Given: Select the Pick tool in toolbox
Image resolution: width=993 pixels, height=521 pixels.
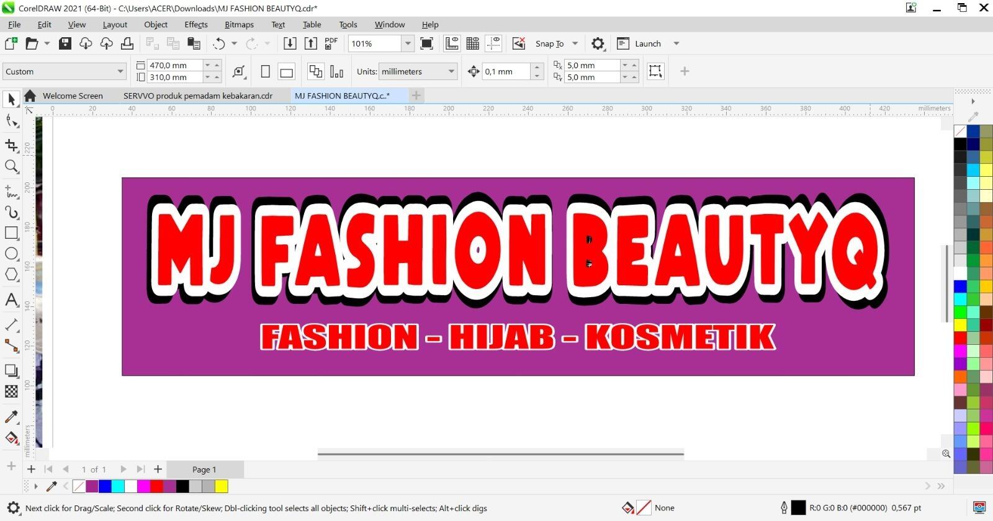Looking at the screenshot, I should click(11, 99).
